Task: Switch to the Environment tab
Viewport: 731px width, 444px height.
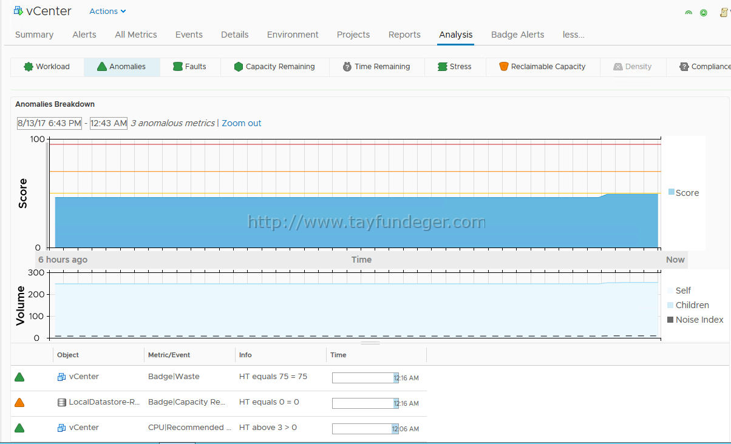Action: pyautogui.click(x=293, y=35)
